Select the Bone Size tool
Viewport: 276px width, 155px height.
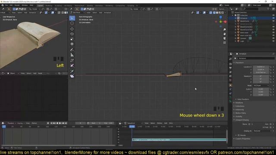click(72, 65)
